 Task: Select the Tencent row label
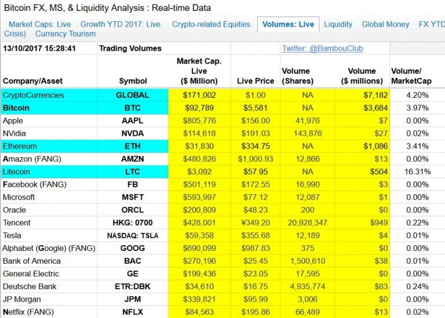(x=16, y=223)
